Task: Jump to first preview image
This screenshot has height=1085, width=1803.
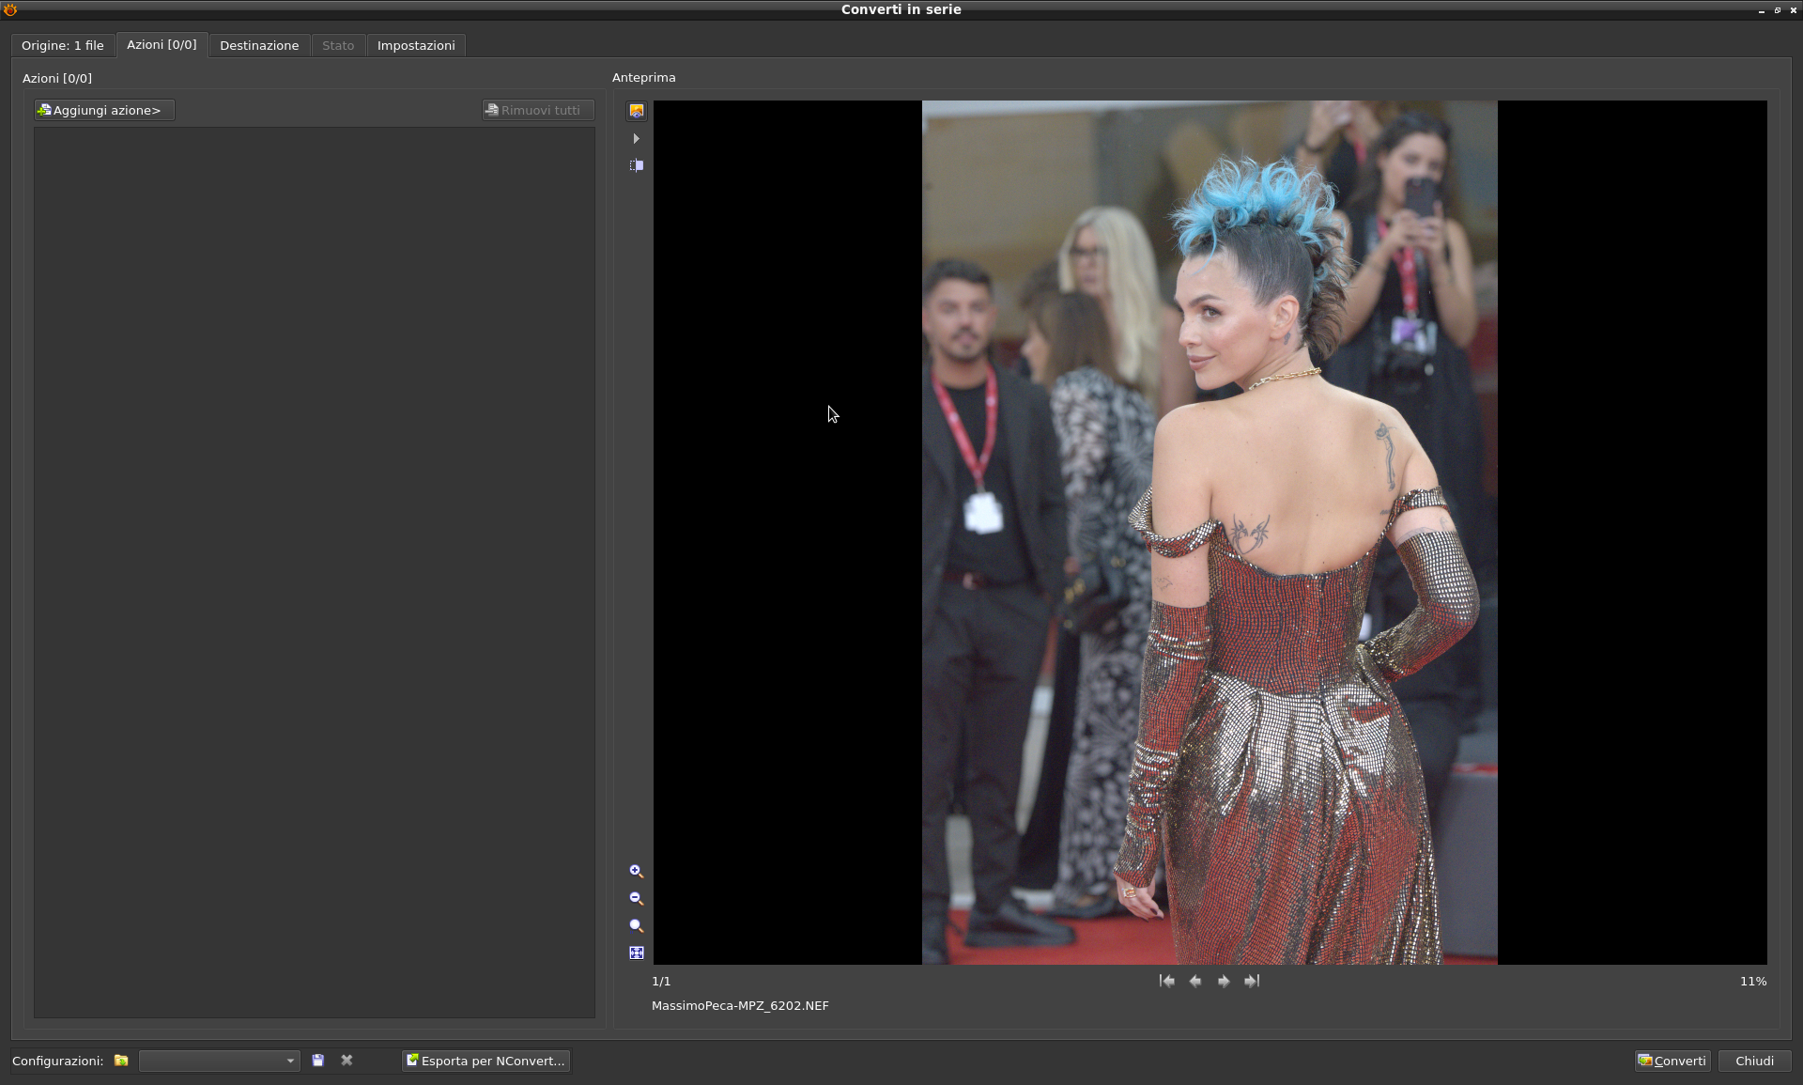Action: [x=1167, y=981]
